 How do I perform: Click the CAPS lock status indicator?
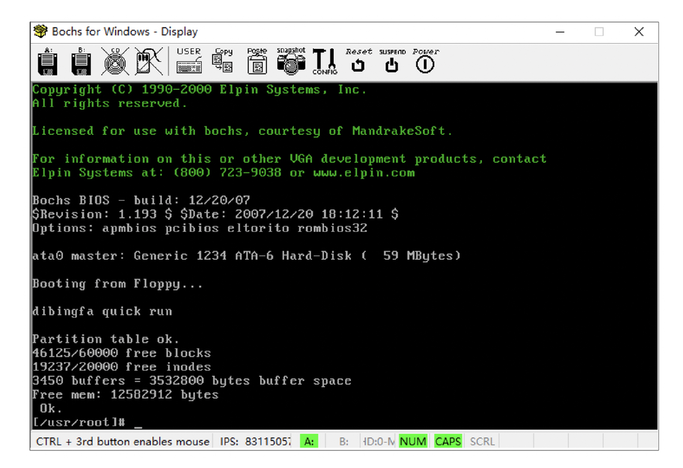[448, 441]
